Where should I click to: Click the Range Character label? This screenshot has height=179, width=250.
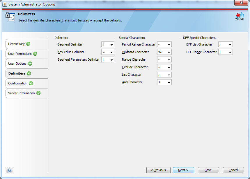[134, 59]
